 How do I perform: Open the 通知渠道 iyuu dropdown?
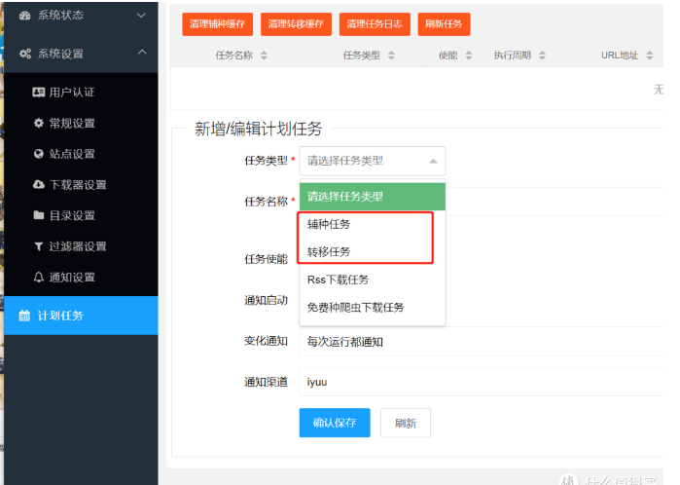click(482, 382)
